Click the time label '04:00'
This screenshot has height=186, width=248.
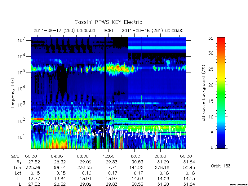pos(57,156)
